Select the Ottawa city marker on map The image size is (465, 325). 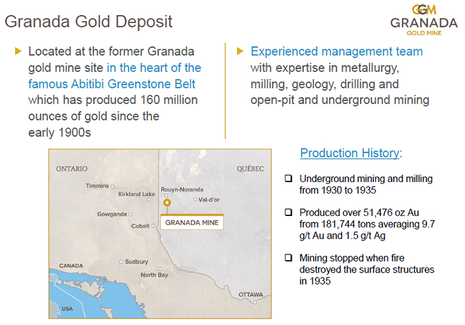click(x=255, y=301)
